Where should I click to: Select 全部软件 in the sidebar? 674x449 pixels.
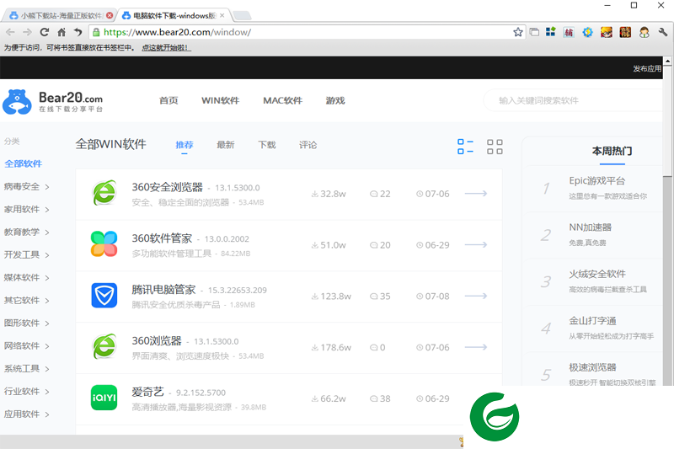pos(24,163)
